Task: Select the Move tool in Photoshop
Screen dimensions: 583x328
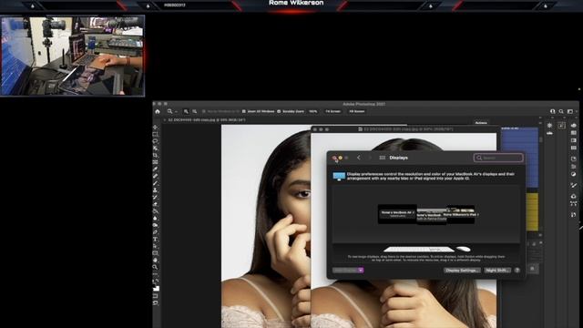Action: pos(156,128)
